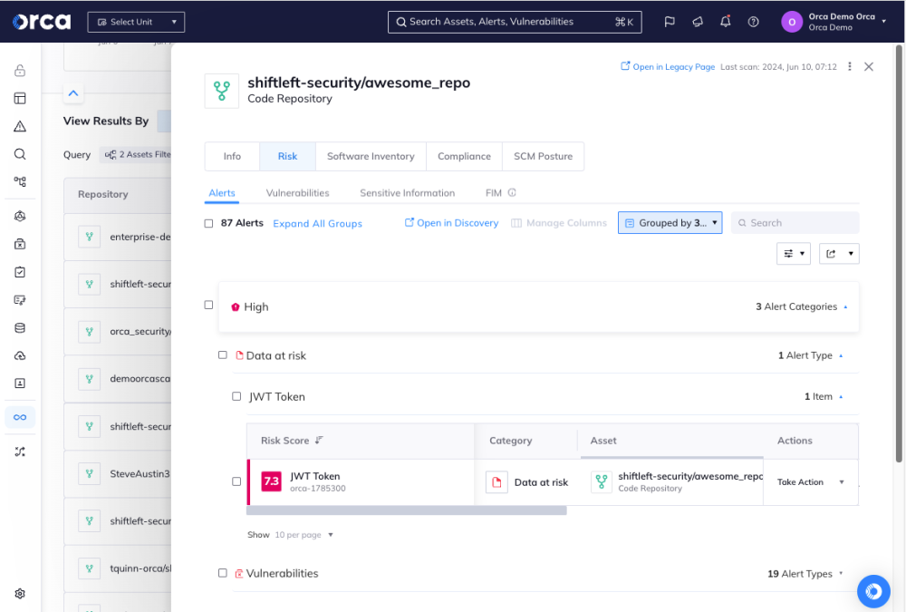
Task: Open the megaphone announcements icon
Action: pos(698,22)
